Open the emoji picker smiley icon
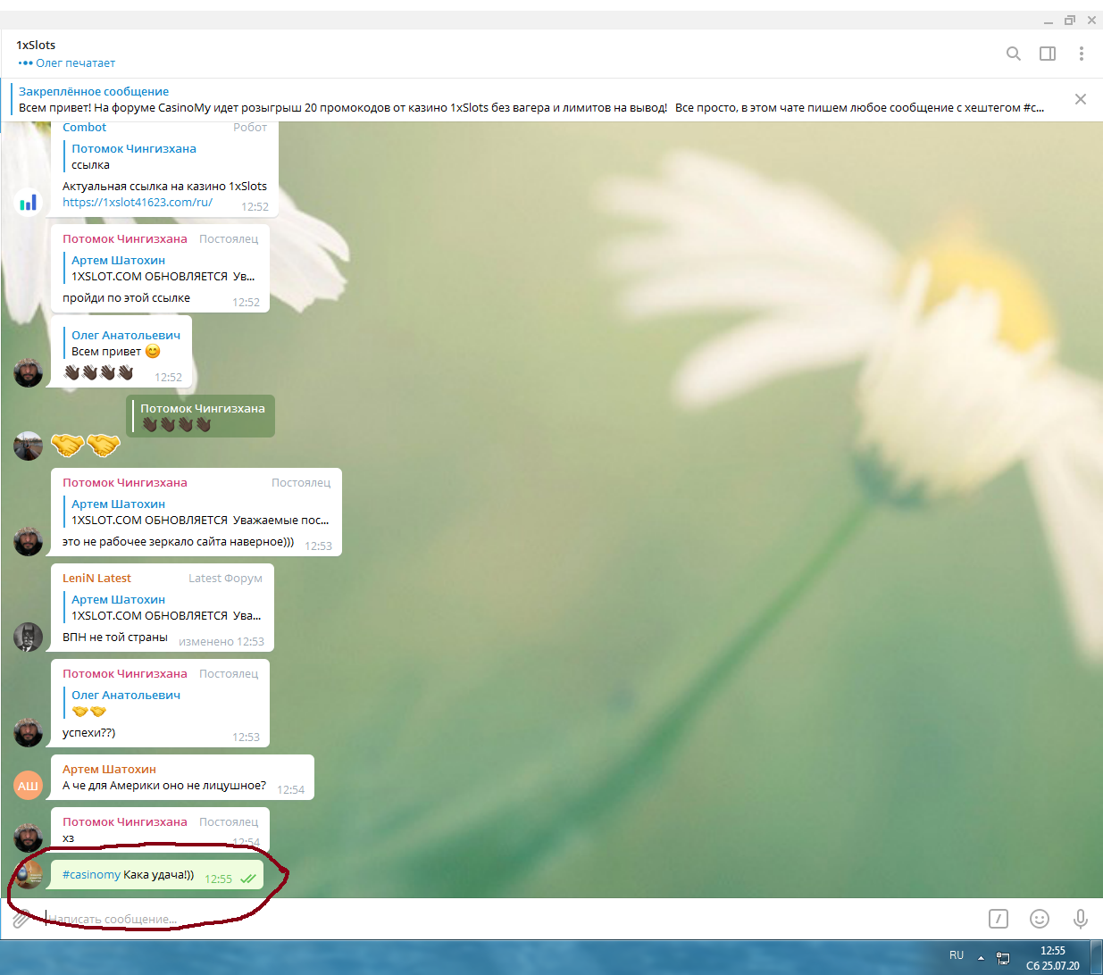 (1040, 919)
